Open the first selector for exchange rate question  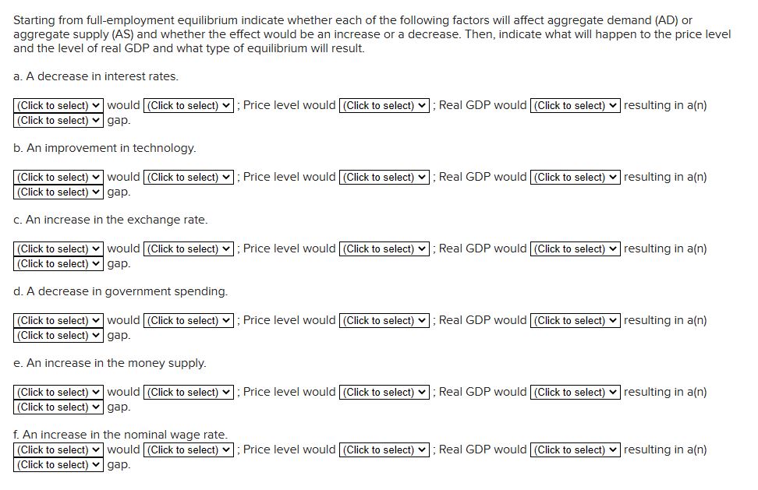(x=58, y=249)
